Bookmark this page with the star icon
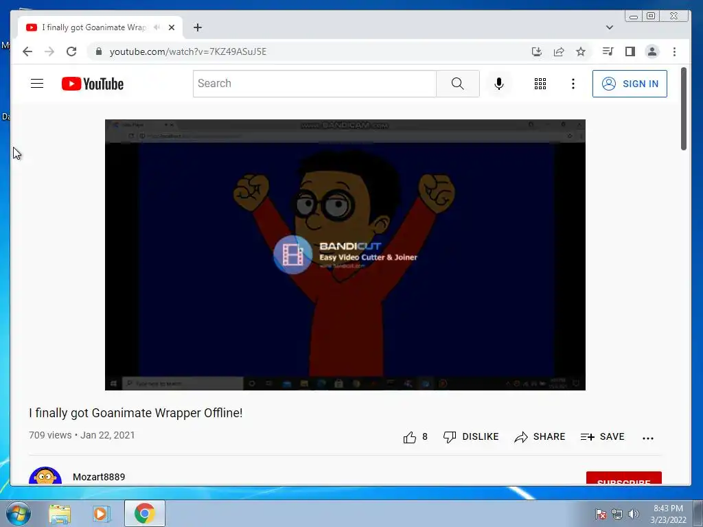 (581, 51)
